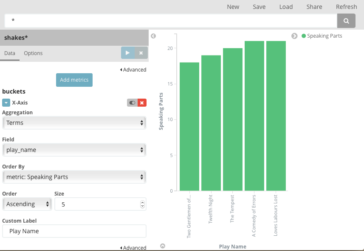364x251 pixels.
Task: Click the search magnifier icon
Action: click(346, 21)
